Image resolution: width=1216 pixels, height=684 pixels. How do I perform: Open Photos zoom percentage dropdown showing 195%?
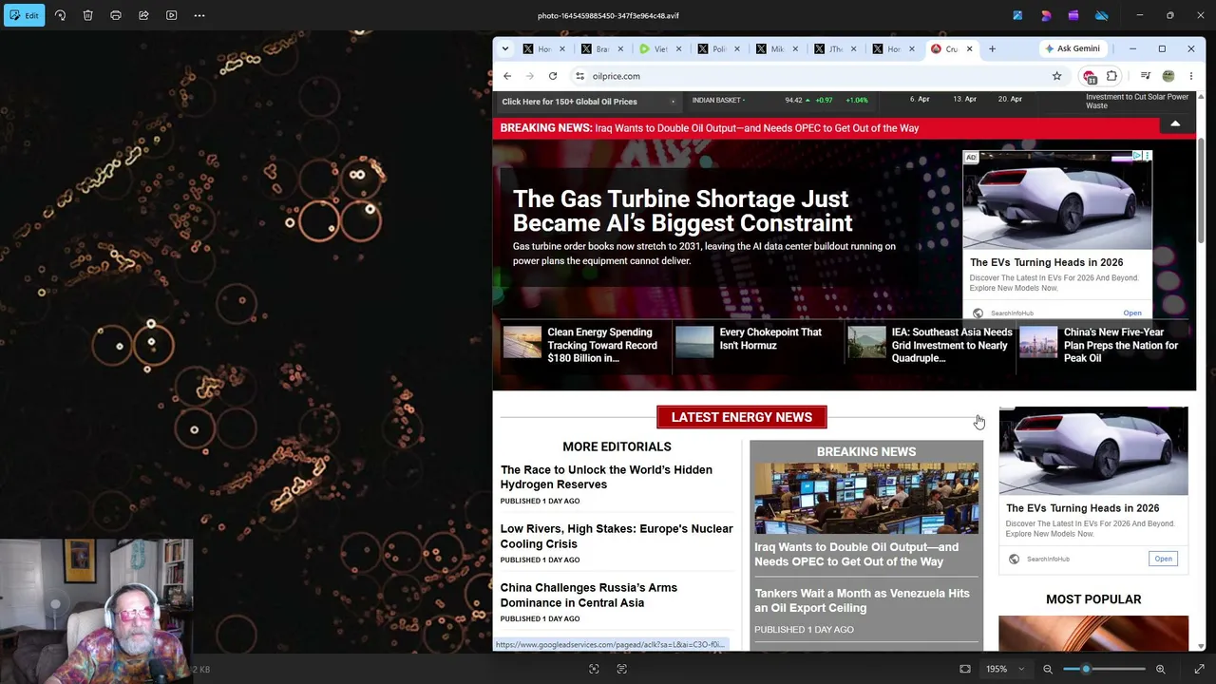(1004, 669)
